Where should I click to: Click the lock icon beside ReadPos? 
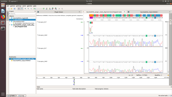coord(168,75)
